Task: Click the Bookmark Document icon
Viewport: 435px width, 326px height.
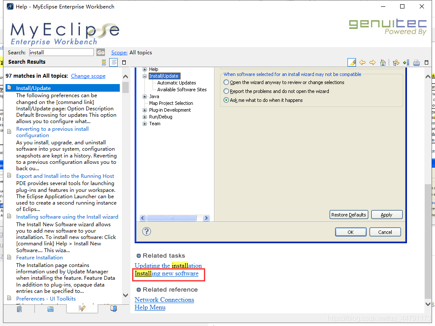Action: tap(406, 62)
